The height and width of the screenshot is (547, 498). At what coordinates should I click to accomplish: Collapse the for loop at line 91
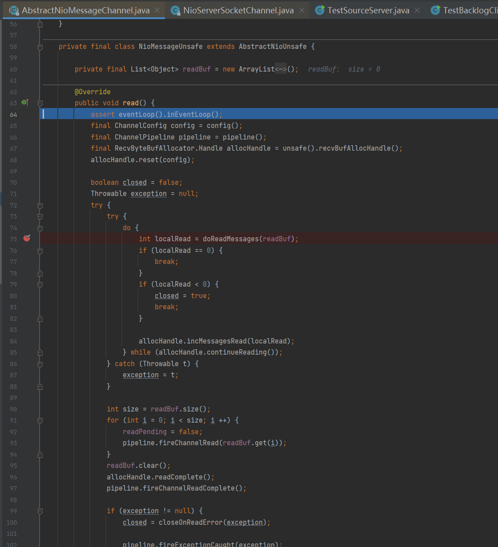40,420
